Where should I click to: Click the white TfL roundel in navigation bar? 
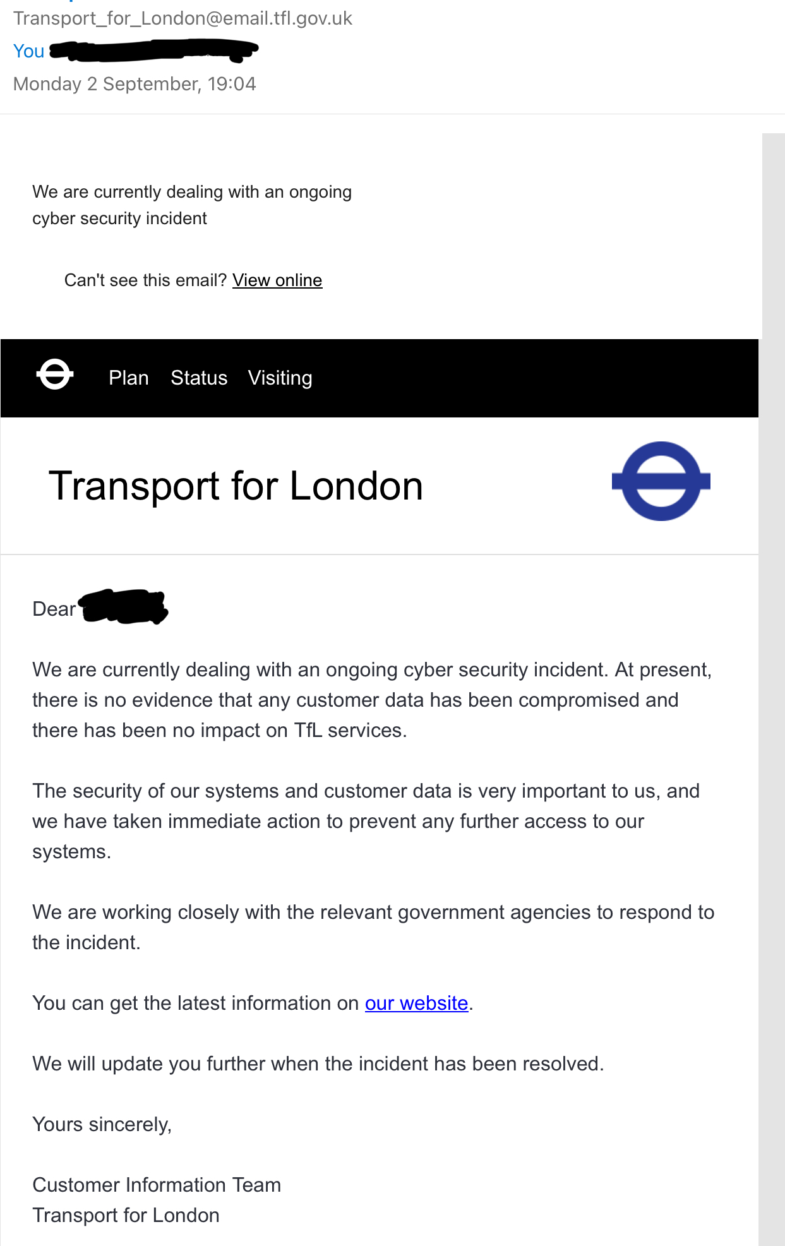click(55, 374)
